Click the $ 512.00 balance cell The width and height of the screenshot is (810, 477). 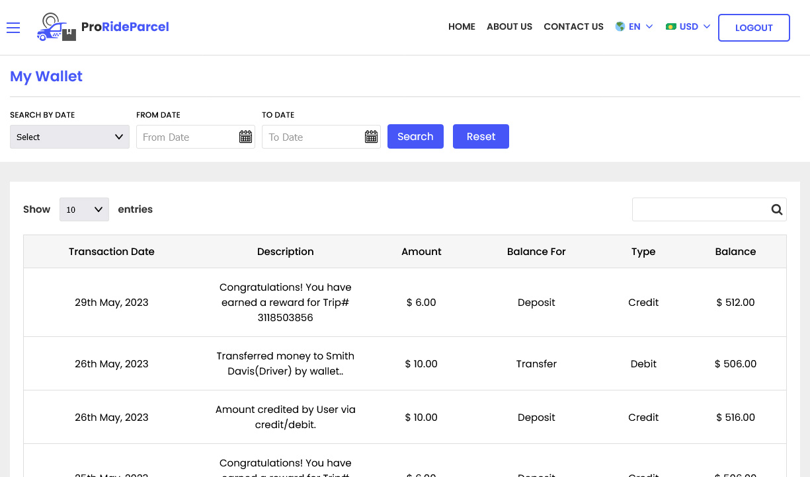click(735, 303)
